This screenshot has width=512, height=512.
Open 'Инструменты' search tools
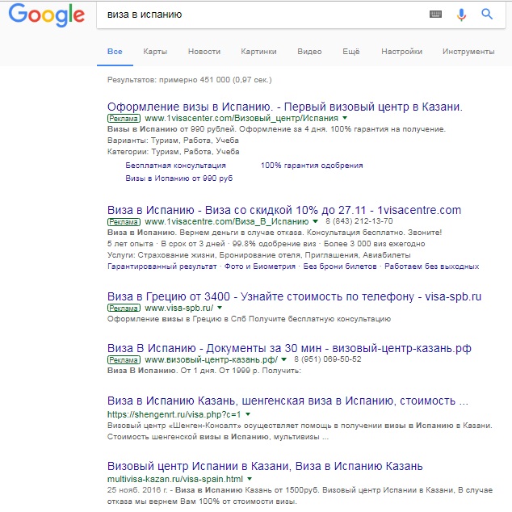[x=468, y=52]
